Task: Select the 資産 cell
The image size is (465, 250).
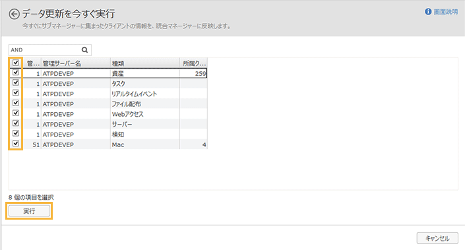Action: [144, 73]
